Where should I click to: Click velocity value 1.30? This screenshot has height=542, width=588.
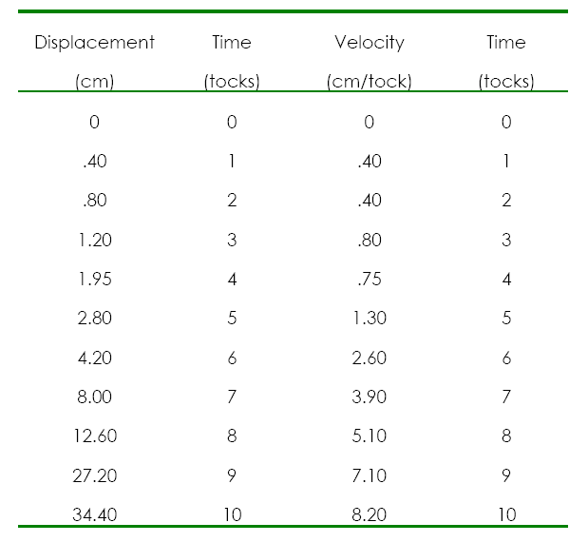pyautogui.click(x=370, y=318)
